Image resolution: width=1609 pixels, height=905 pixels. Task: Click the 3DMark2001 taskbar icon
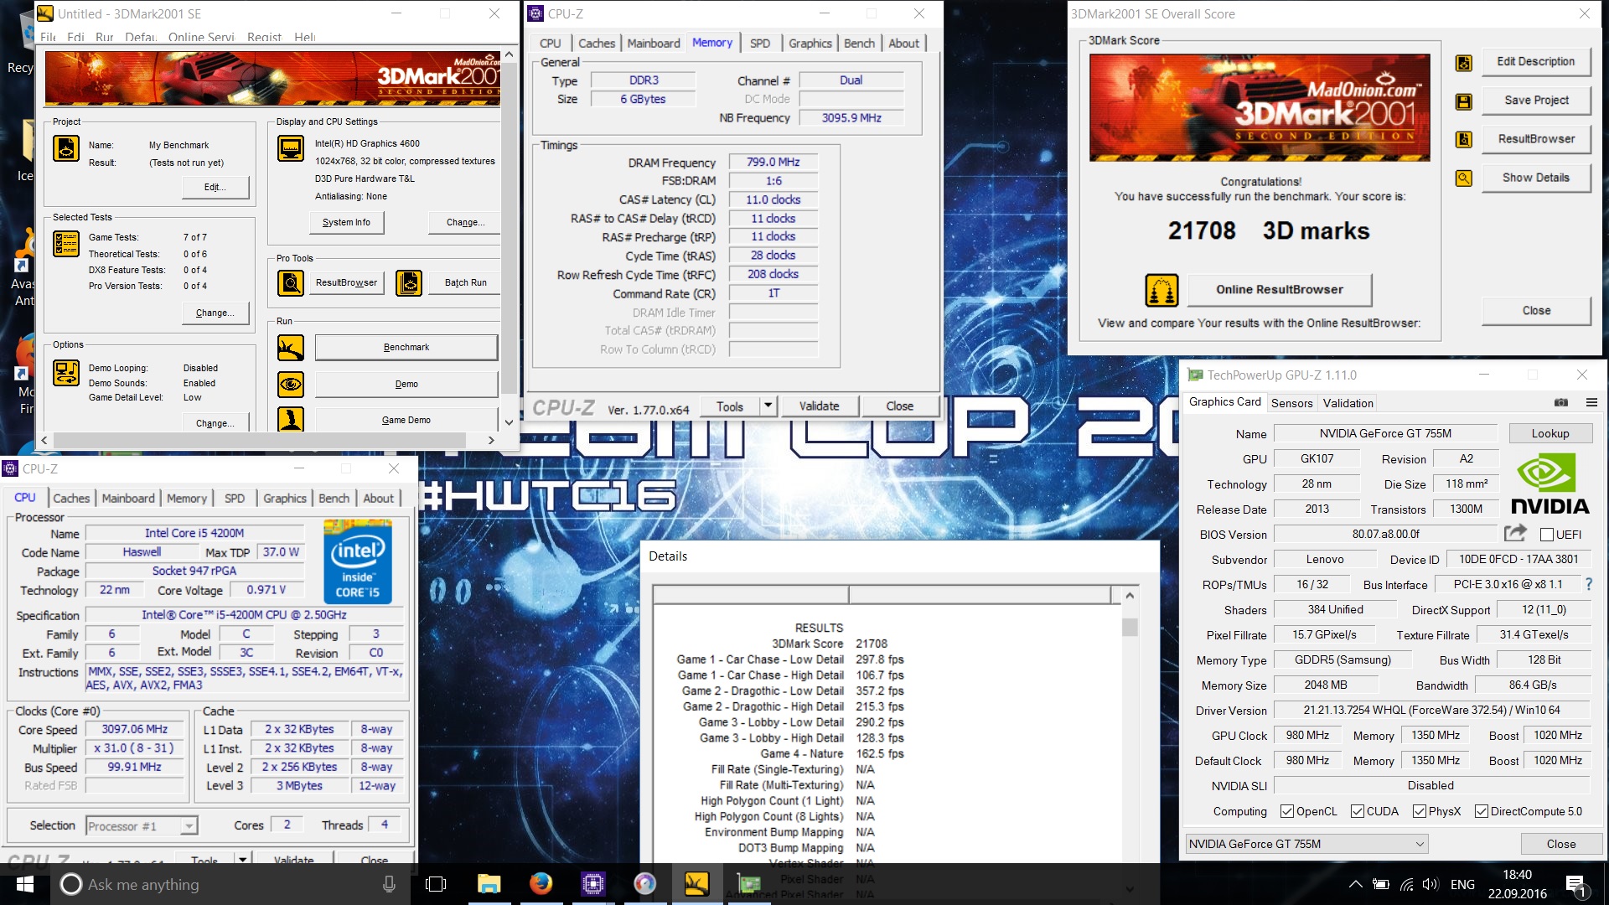pos(696,884)
